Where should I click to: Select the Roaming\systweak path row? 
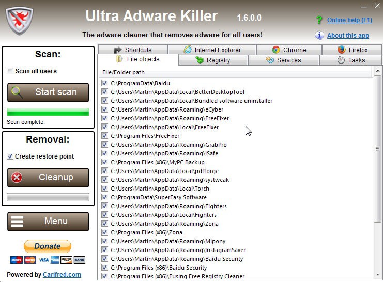pos(170,180)
